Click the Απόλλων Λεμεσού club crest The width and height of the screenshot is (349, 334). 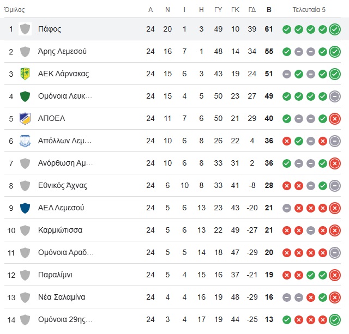click(25, 141)
